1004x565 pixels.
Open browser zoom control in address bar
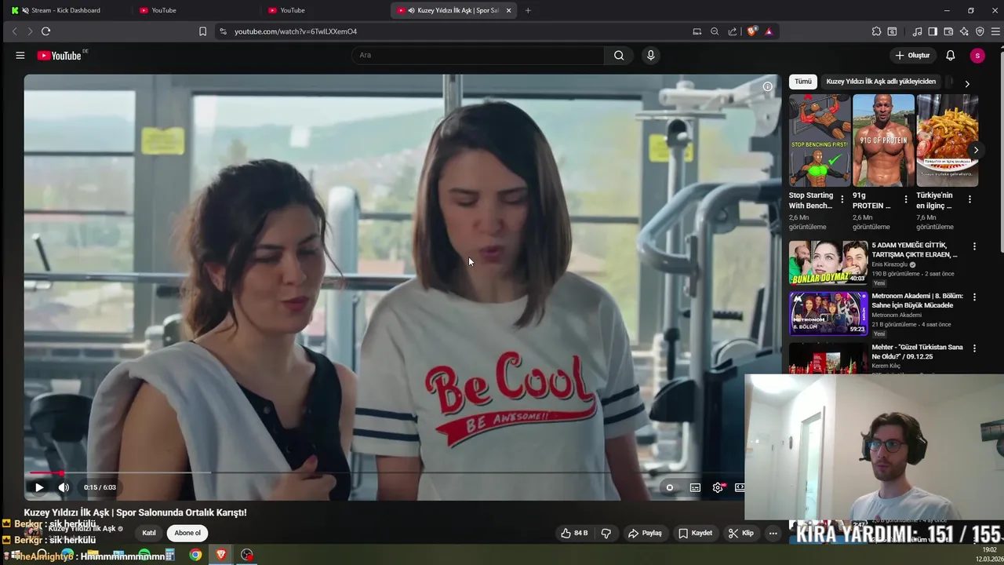click(x=715, y=31)
